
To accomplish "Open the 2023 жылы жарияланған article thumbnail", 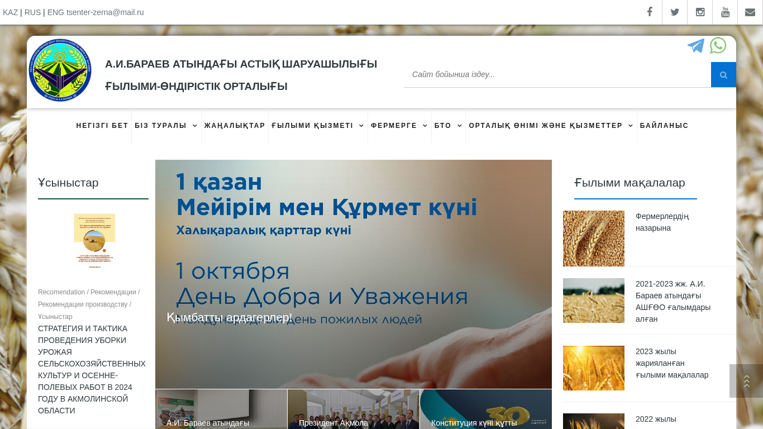I will [x=594, y=368].
